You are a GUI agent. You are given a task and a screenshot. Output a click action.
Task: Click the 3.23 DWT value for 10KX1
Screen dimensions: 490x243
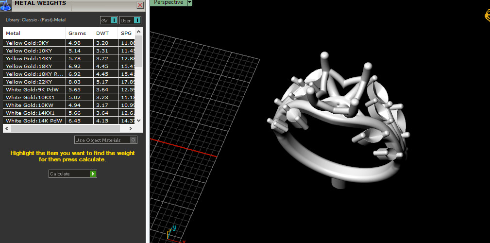pos(102,98)
